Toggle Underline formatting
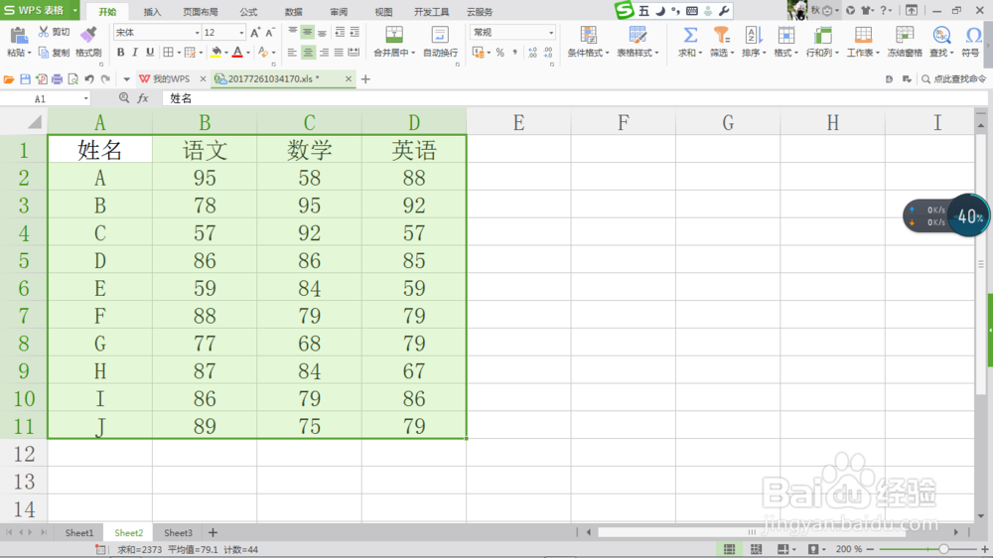This screenshot has width=993, height=558. tap(150, 53)
